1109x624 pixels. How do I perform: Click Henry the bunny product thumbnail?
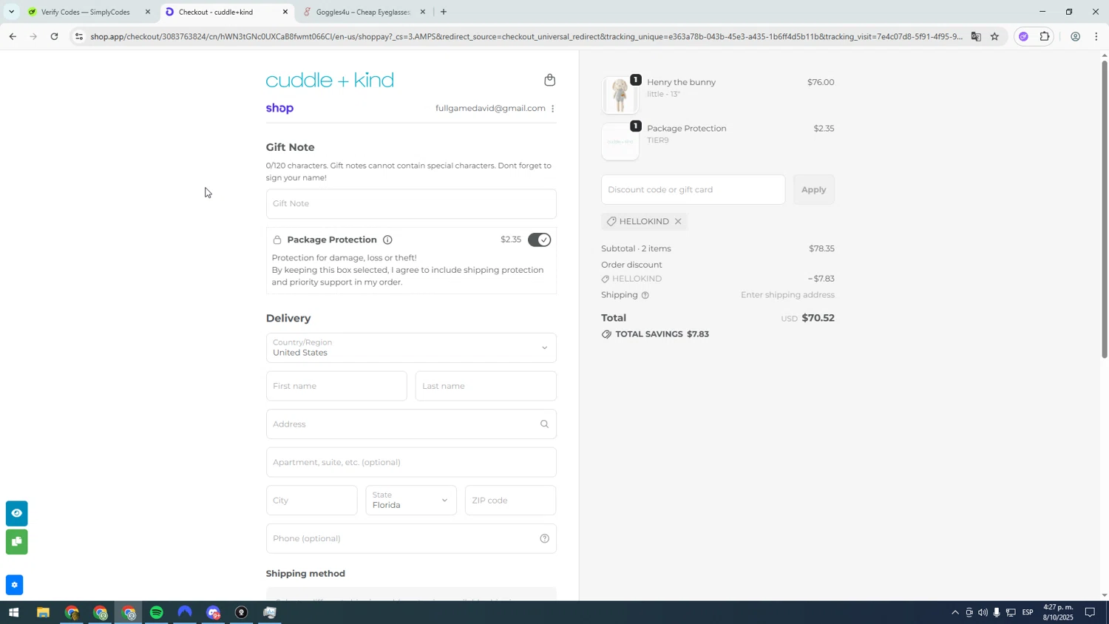coord(620,95)
